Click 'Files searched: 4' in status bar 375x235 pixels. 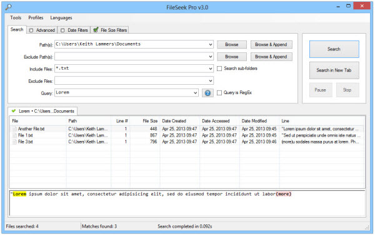22,226
